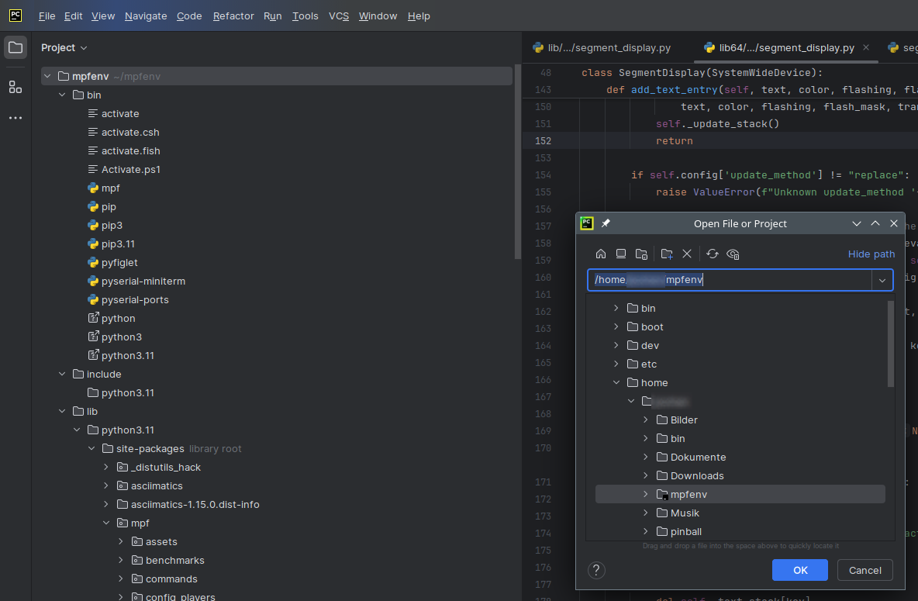
Task: Open the Refactor menu
Action: (233, 16)
